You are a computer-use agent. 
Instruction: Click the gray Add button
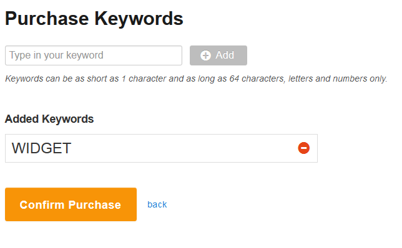click(x=218, y=55)
